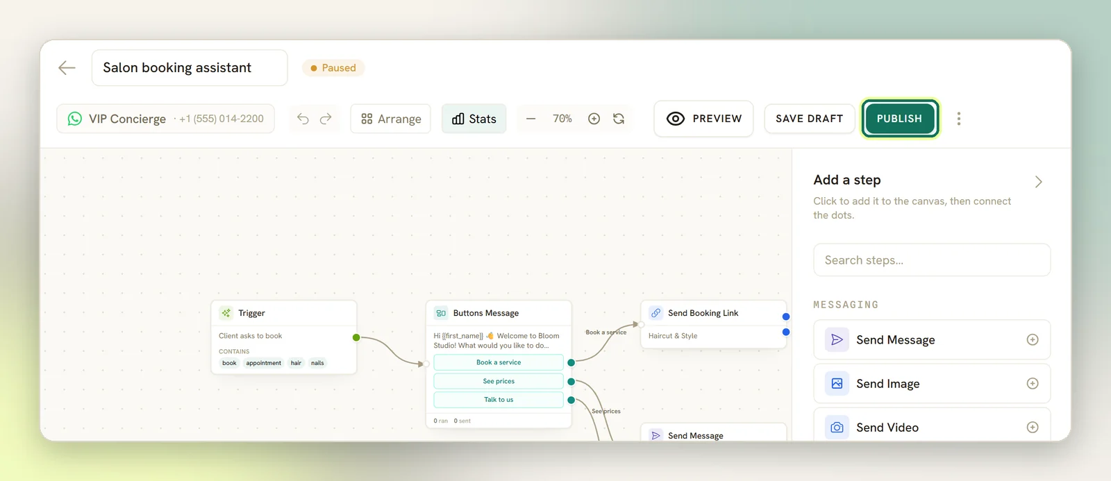1111x481 pixels.
Task: Click the welcome message text in Buttons node
Action: 496,341
